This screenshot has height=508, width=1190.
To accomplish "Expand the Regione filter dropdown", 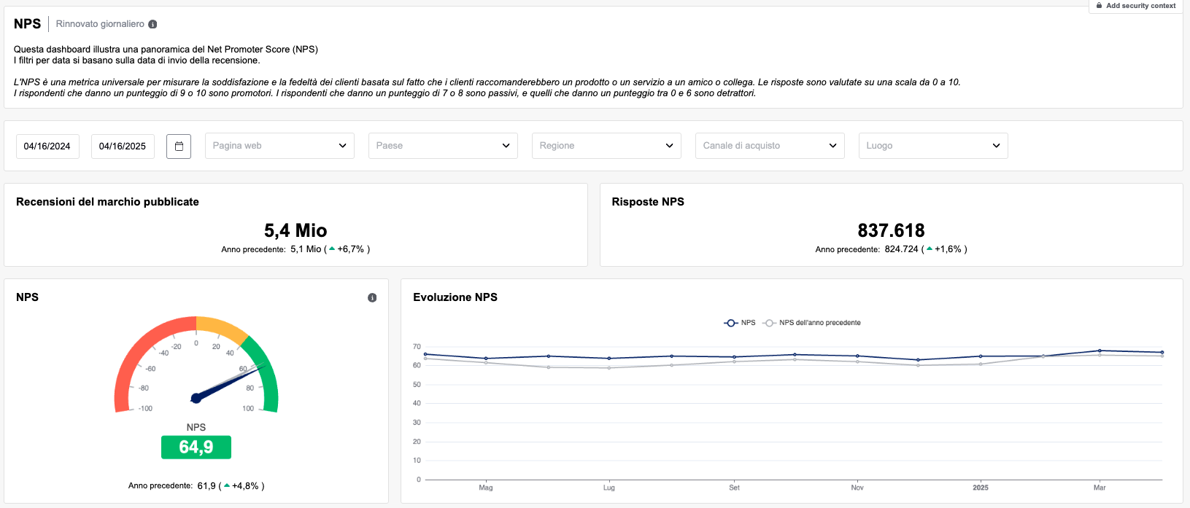I will point(606,146).
